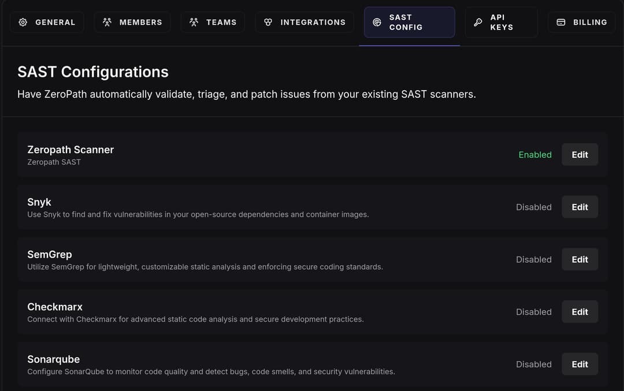The height and width of the screenshot is (391, 624).
Task: Click the Enabled status for Zeropath Scanner
Action: click(534, 154)
